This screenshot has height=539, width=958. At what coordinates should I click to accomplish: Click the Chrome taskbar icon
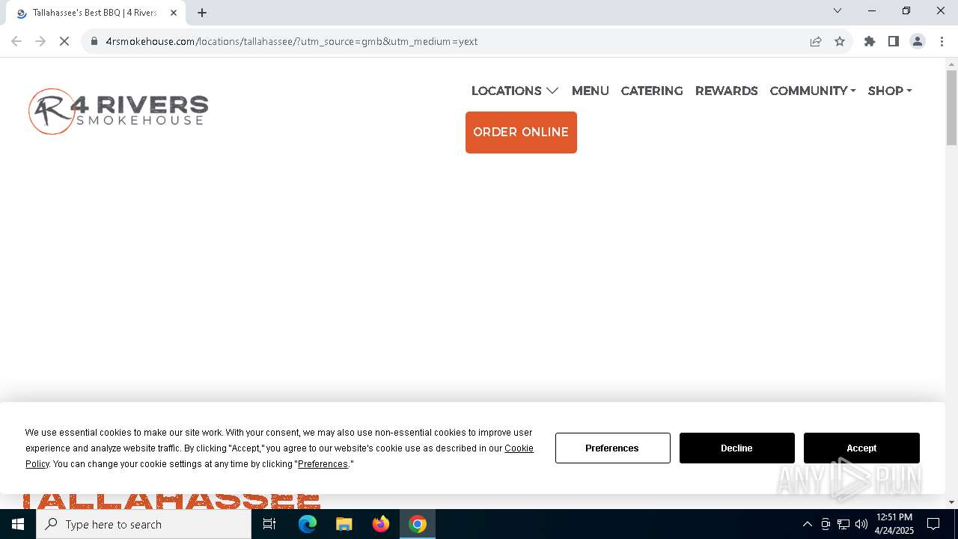(x=418, y=524)
